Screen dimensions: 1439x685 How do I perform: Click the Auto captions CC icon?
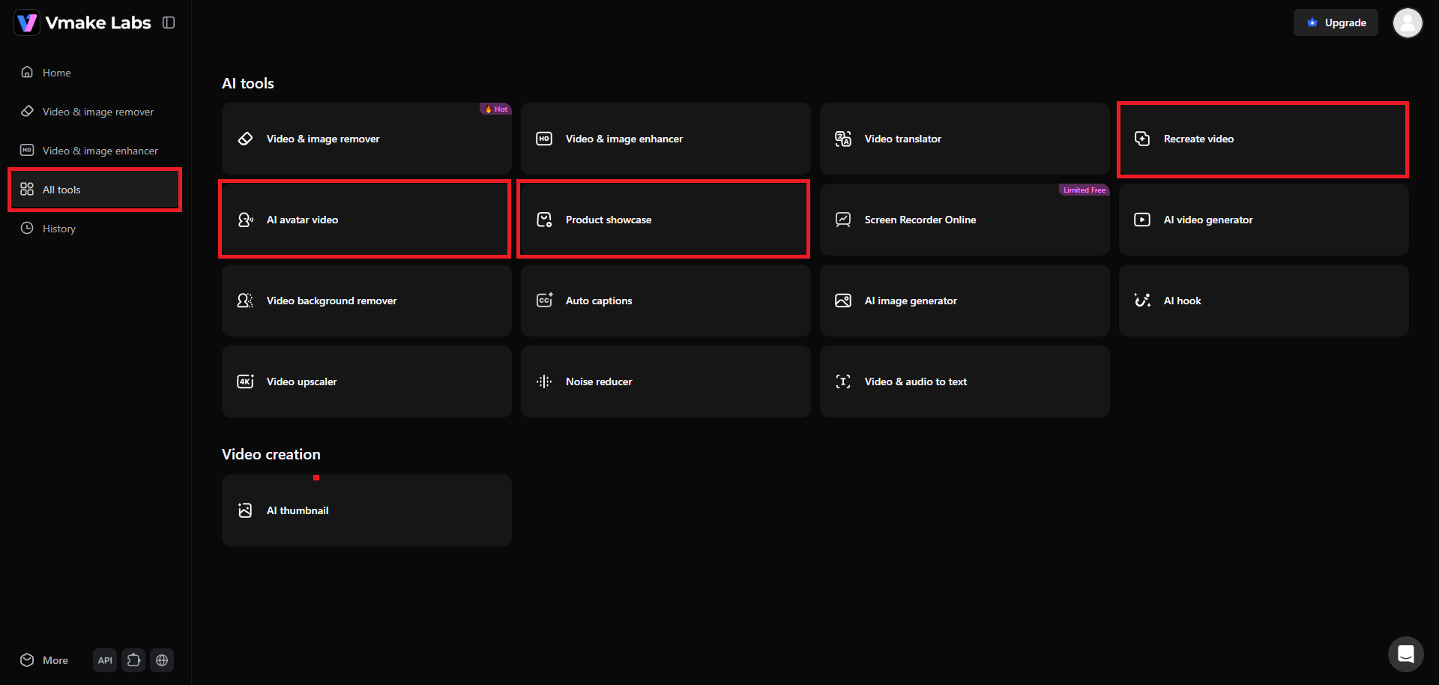(x=544, y=301)
